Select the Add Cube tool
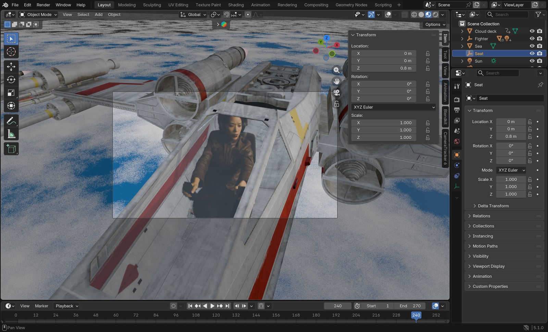548x332 pixels. [x=11, y=149]
